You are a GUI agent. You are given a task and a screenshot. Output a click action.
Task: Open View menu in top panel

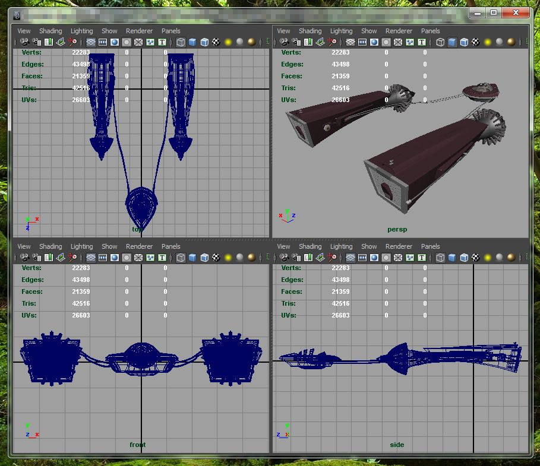coord(24,31)
